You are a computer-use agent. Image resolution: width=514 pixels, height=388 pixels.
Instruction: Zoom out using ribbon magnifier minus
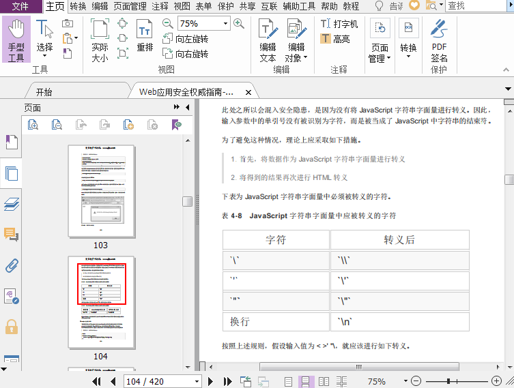[168, 24]
